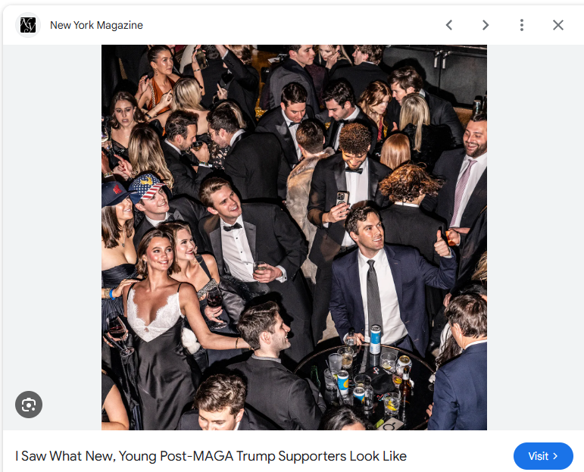Go to the previous image with left arrow
The height and width of the screenshot is (472, 584).
click(449, 25)
